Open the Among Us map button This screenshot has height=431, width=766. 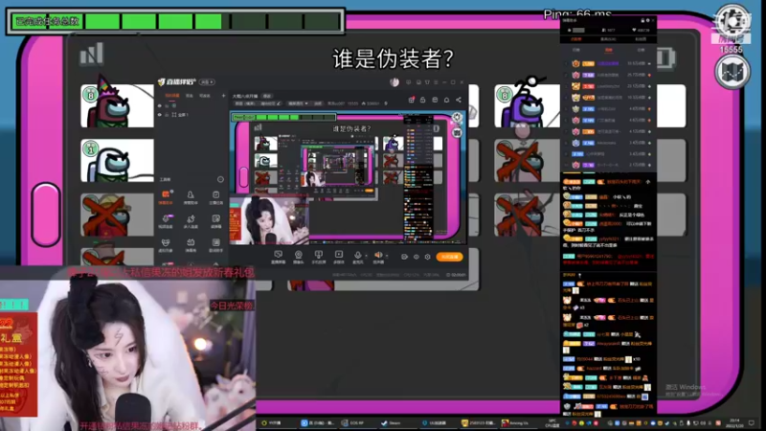pyautogui.click(x=732, y=72)
